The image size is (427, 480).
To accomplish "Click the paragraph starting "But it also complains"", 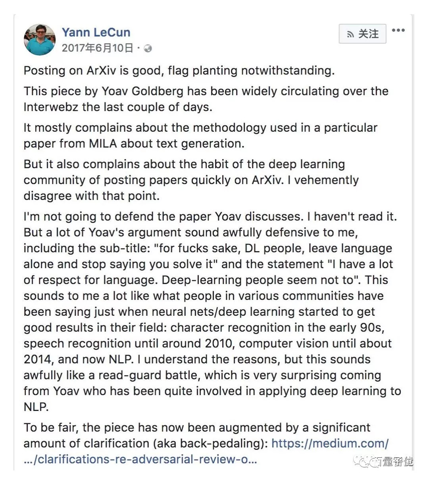I will pyautogui.click(x=190, y=180).
